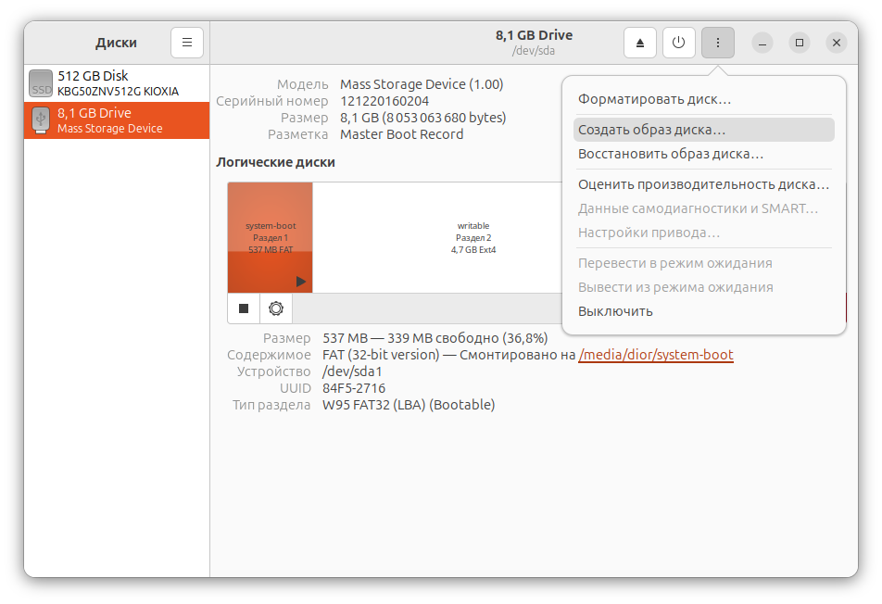The height and width of the screenshot is (604, 882).
Task: Choose Форматировать диск… from menu
Action: pos(654,99)
